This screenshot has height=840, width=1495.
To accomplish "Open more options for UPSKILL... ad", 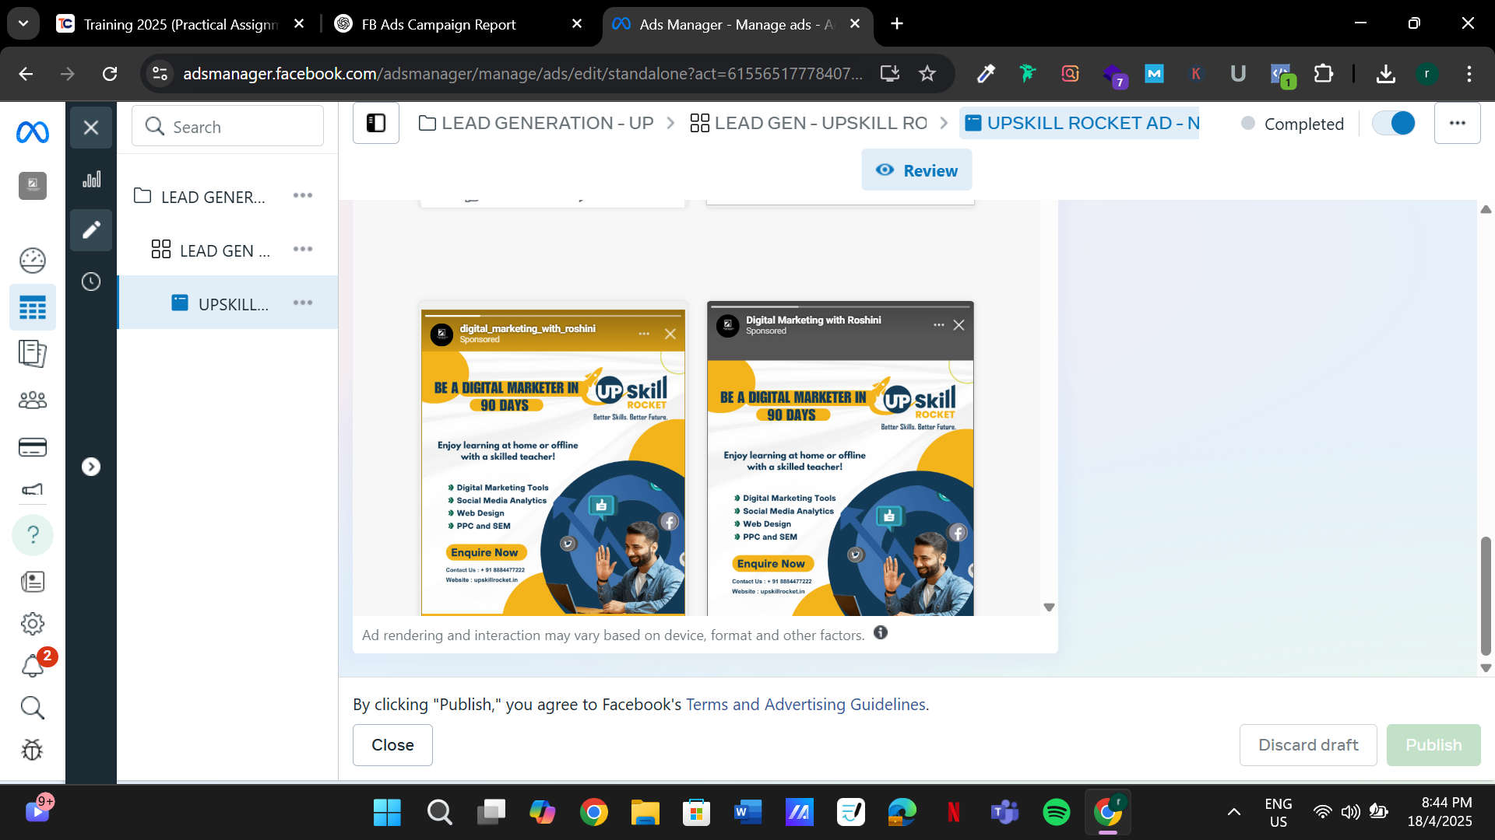I will 303,303.
